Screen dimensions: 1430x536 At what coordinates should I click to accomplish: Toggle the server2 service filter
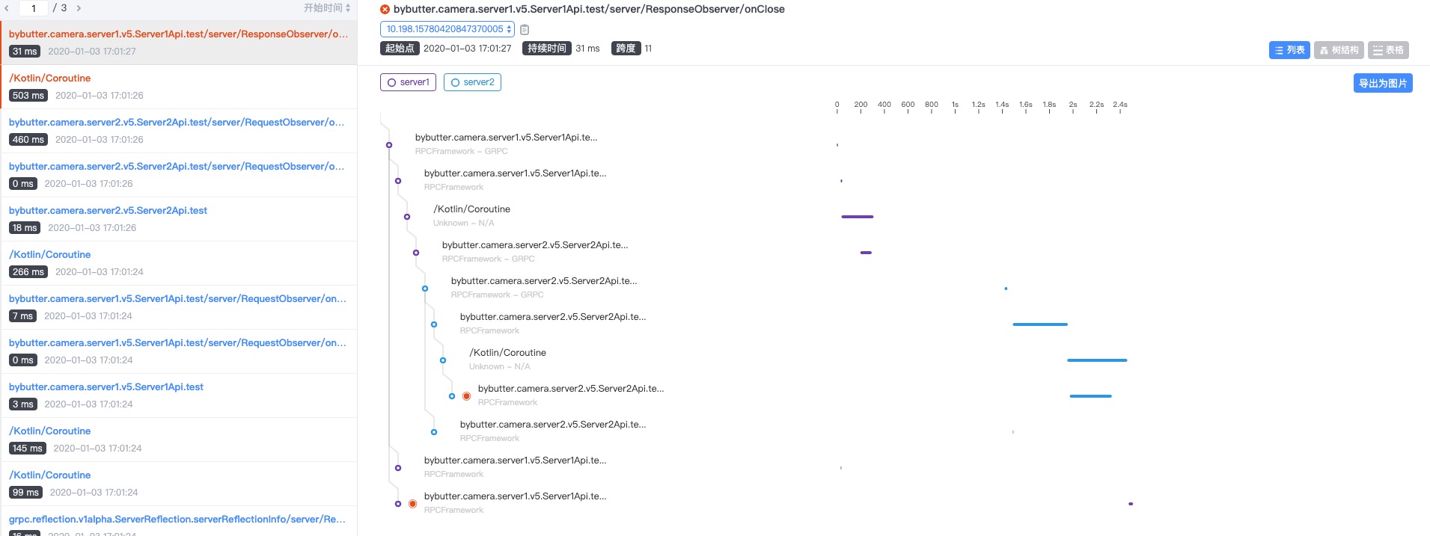[472, 82]
